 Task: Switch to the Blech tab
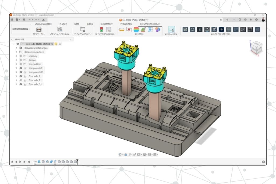point(90,24)
